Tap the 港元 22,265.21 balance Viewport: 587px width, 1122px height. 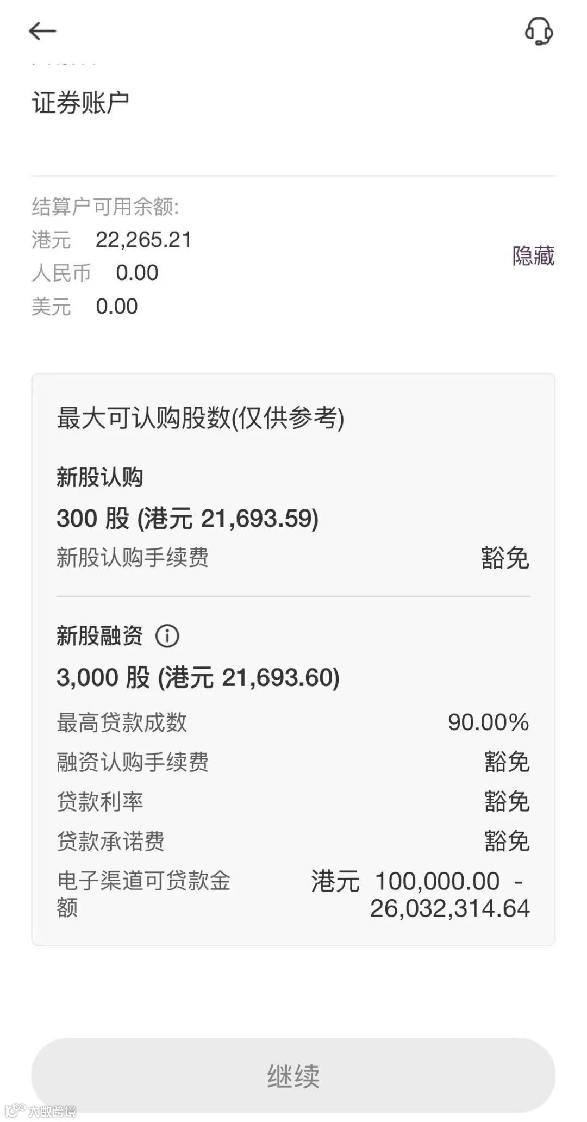(x=112, y=240)
